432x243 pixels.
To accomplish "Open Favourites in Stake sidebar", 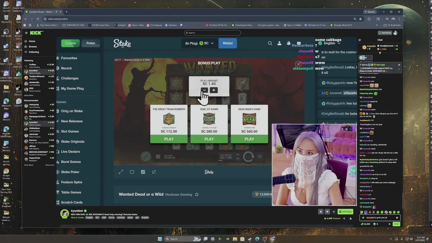I will (x=69, y=58).
